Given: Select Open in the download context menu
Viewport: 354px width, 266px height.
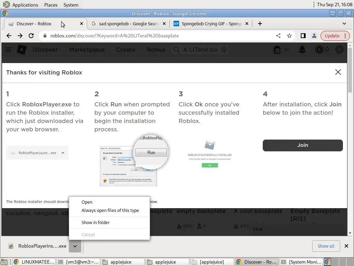Looking at the screenshot, I should pos(109,202).
